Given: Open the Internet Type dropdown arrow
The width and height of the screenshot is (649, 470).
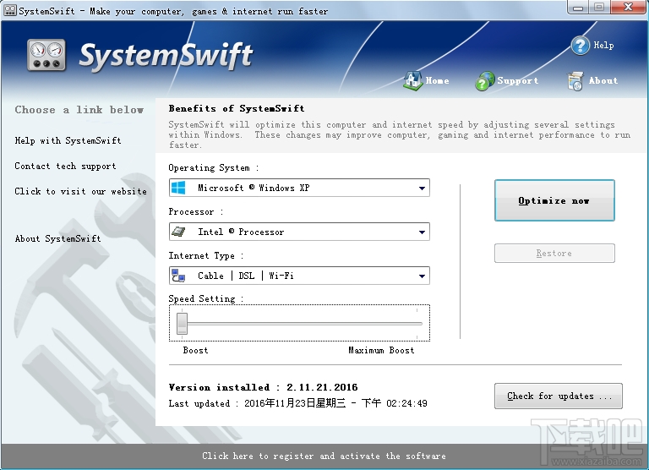Looking at the screenshot, I should (x=422, y=276).
